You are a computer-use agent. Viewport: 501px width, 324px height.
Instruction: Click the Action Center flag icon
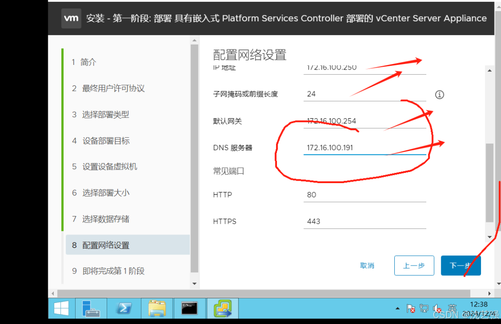pyautogui.click(x=411, y=308)
